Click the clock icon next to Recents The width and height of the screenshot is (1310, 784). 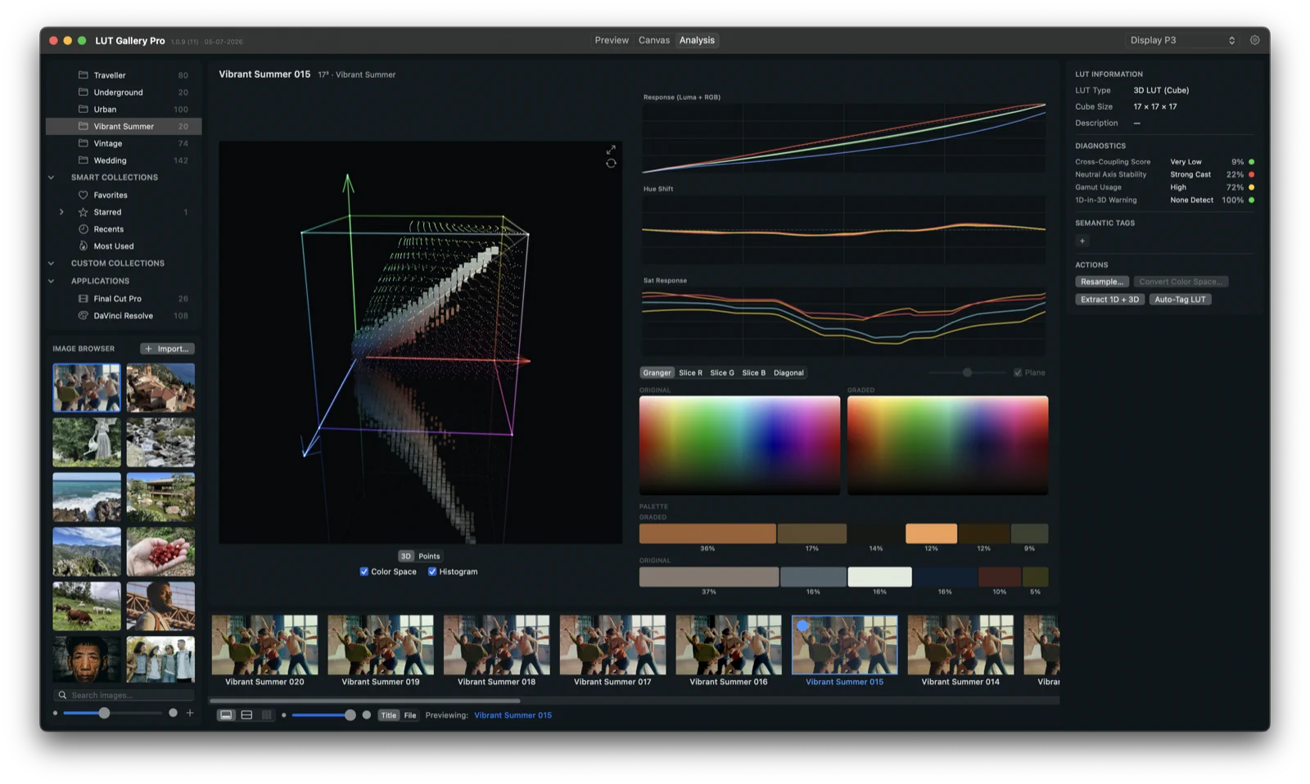[83, 229]
